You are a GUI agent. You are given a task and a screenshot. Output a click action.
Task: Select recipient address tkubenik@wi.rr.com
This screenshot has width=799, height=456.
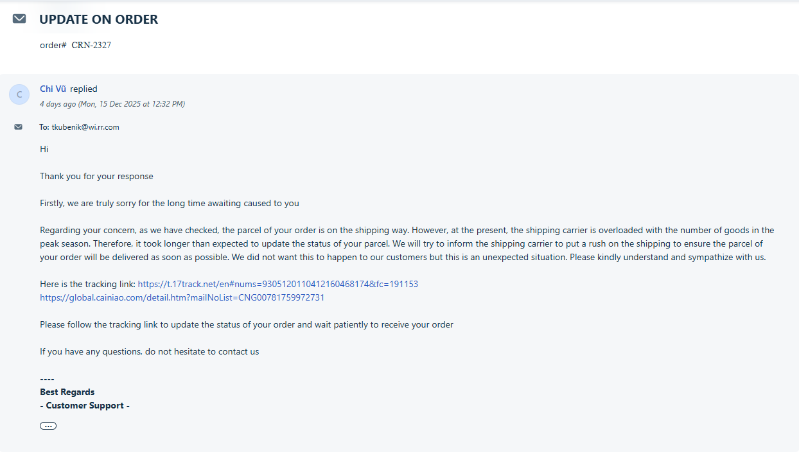pos(85,127)
